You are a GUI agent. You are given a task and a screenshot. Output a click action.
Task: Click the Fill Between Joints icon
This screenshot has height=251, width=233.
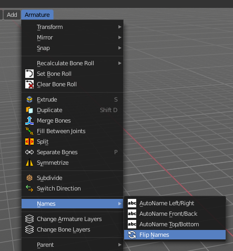29,131
